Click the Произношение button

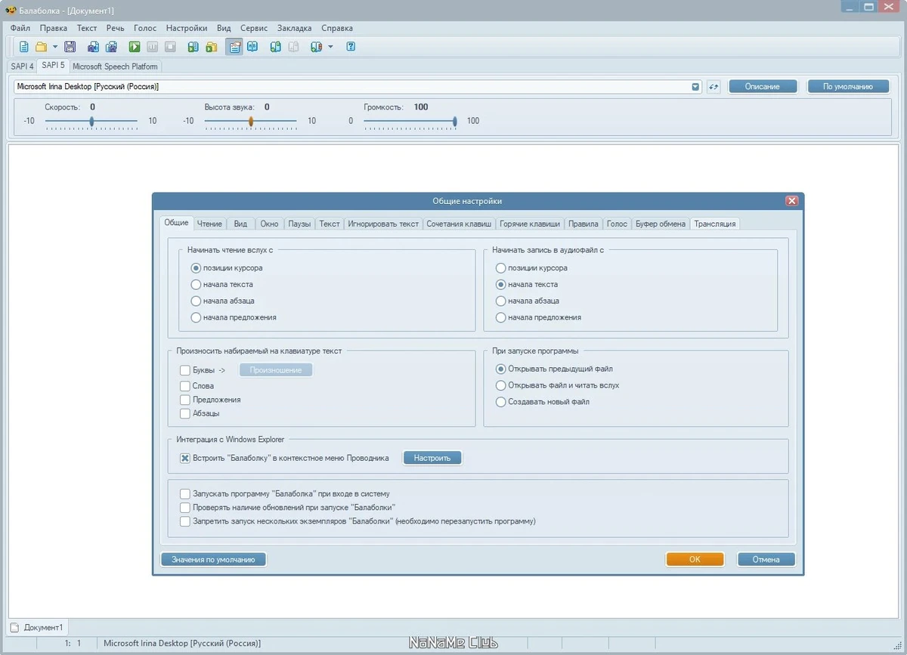tap(276, 370)
